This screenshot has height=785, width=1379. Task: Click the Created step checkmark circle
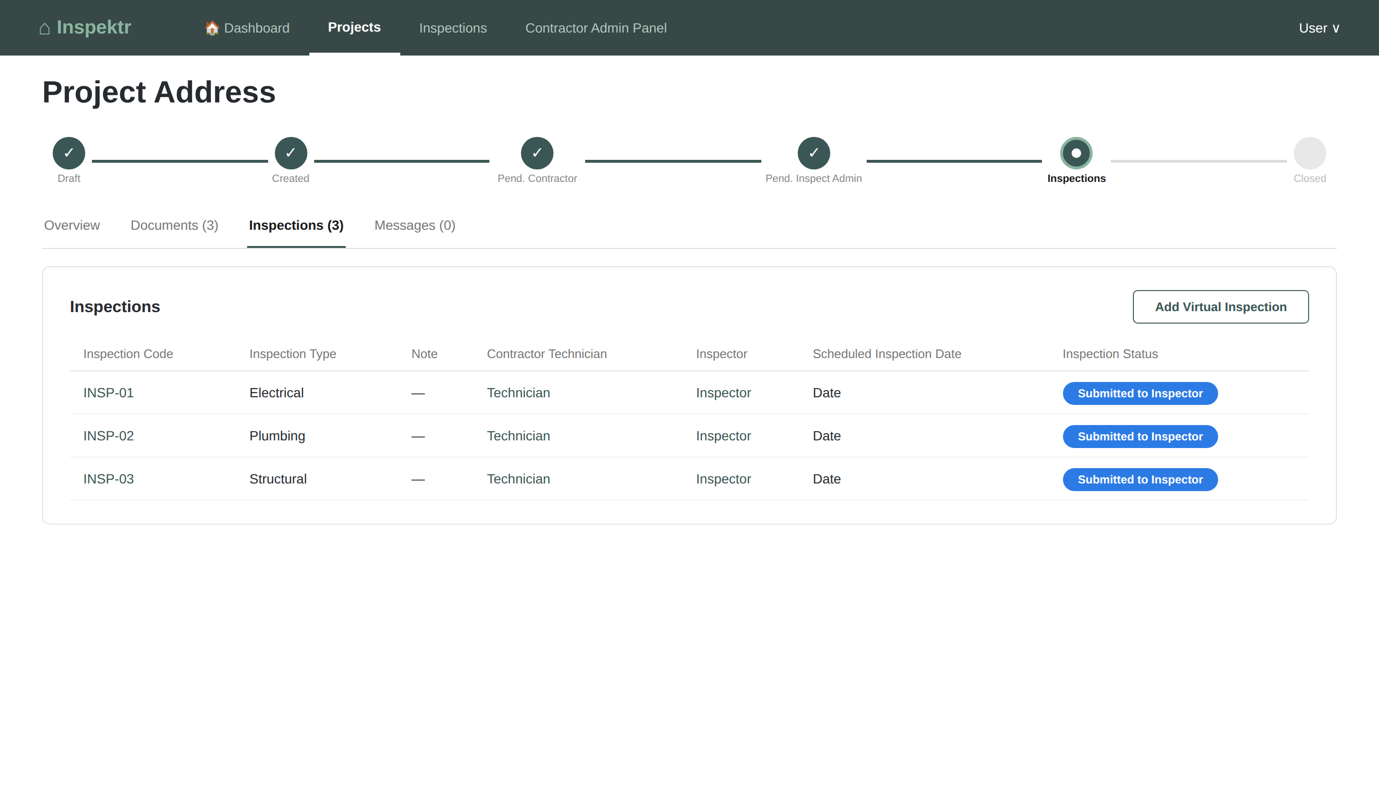(291, 153)
